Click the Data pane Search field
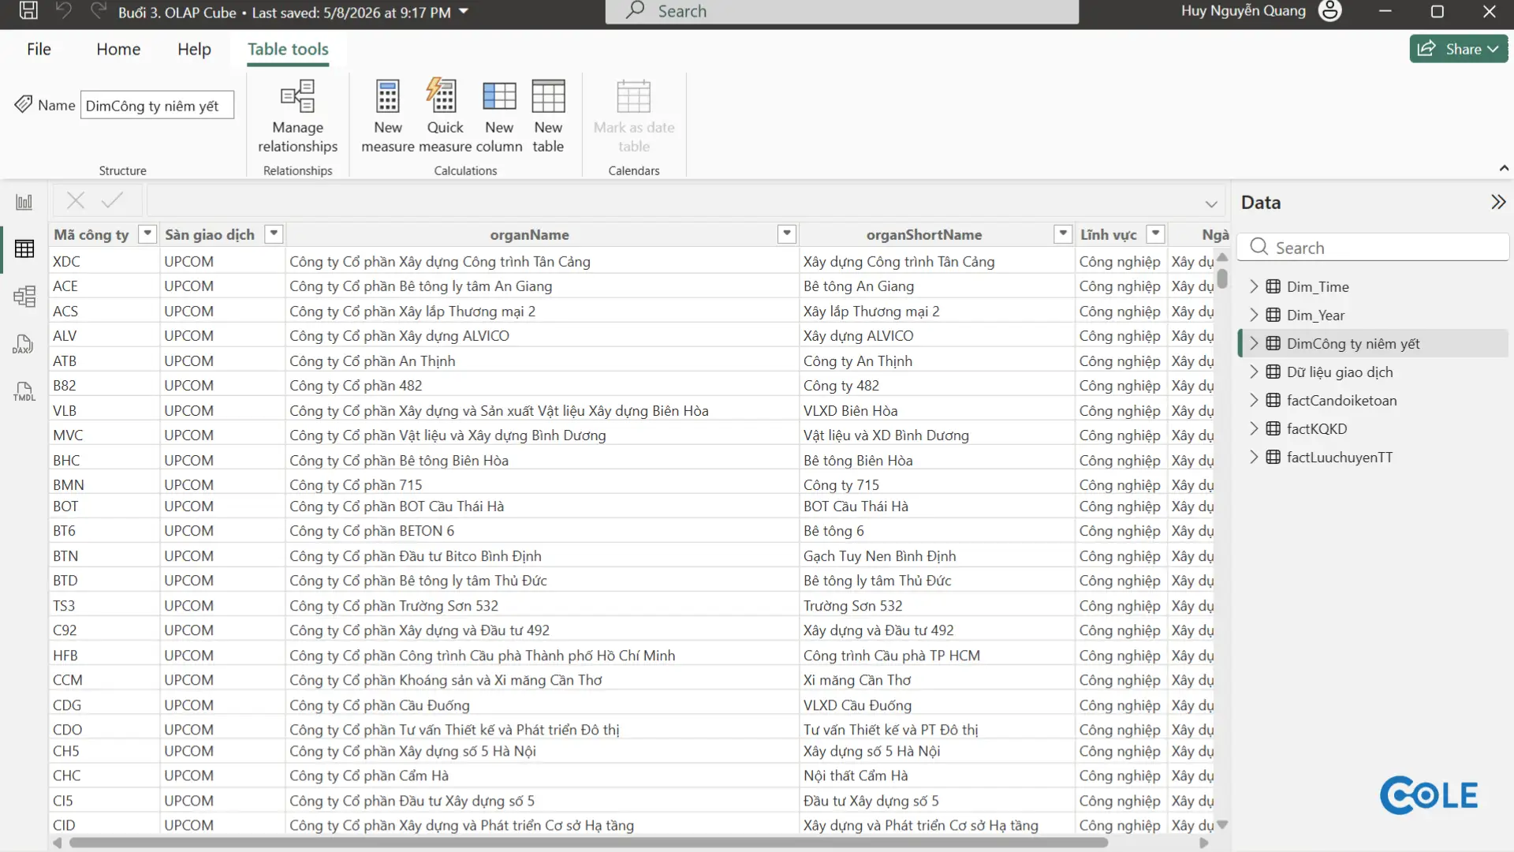This screenshot has height=852, width=1514. (1373, 247)
